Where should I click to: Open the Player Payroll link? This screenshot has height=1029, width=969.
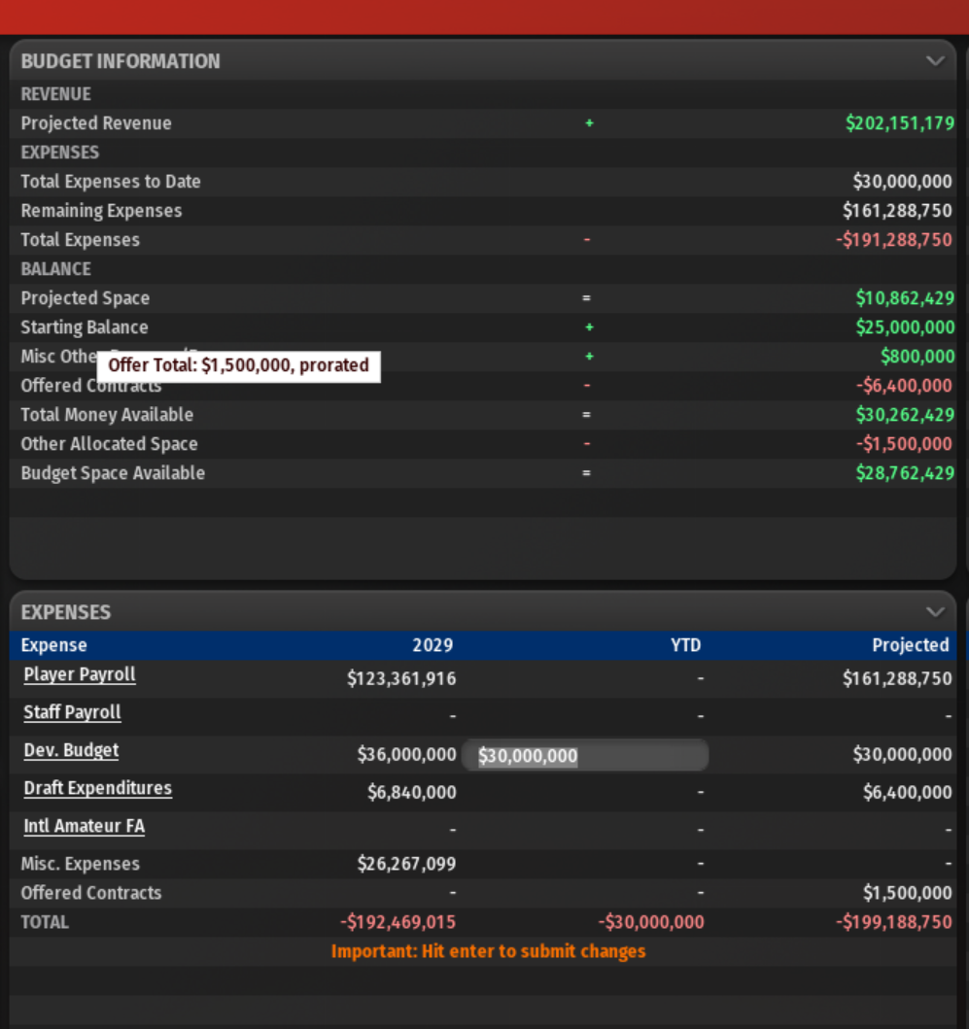[x=80, y=674]
